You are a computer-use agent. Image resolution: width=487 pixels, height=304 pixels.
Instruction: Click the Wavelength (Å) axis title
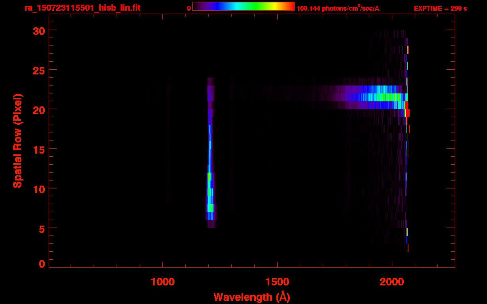(252, 297)
